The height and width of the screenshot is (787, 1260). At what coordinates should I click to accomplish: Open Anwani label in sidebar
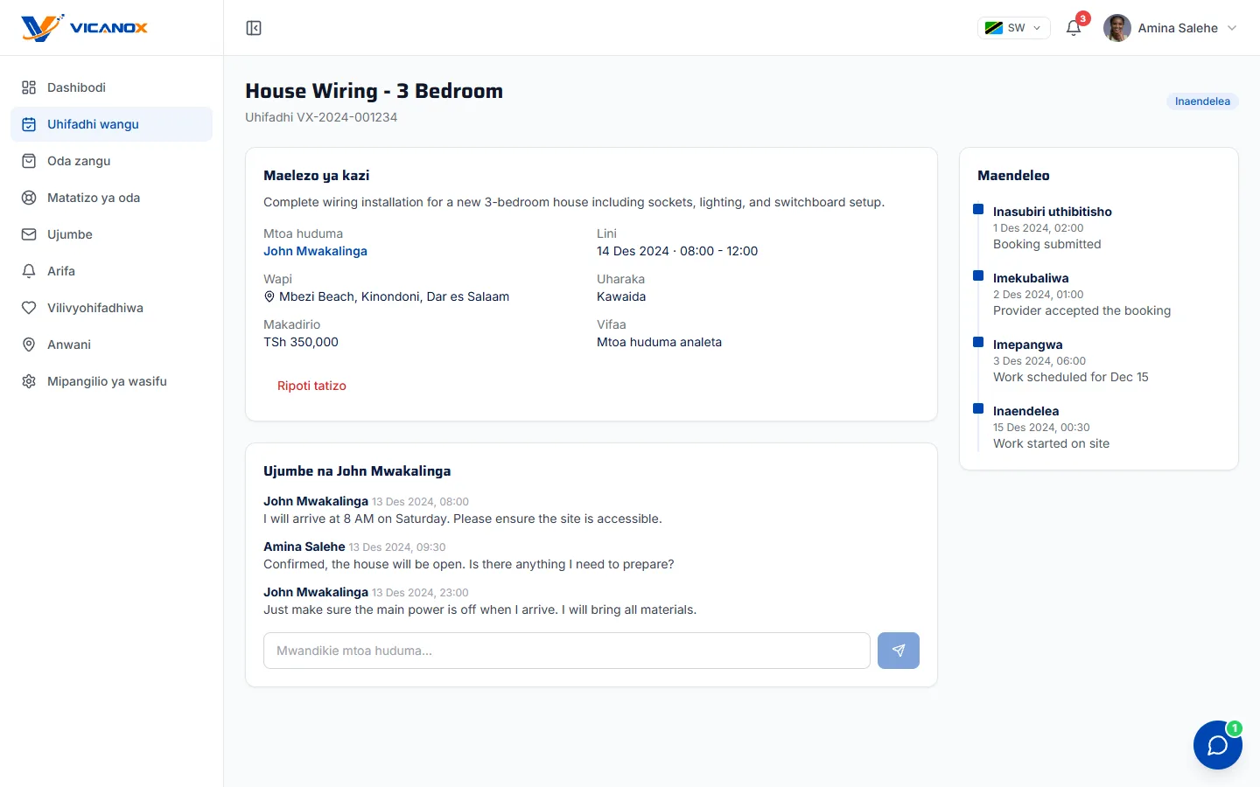coord(69,345)
